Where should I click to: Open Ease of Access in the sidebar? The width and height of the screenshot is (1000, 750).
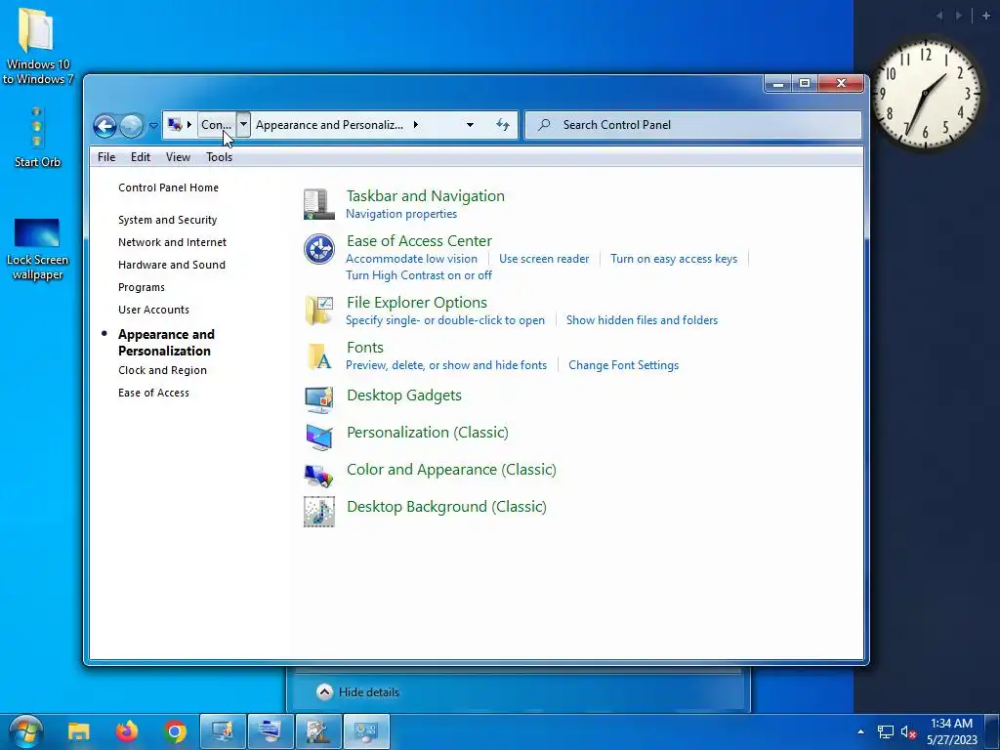coord(153,393)
